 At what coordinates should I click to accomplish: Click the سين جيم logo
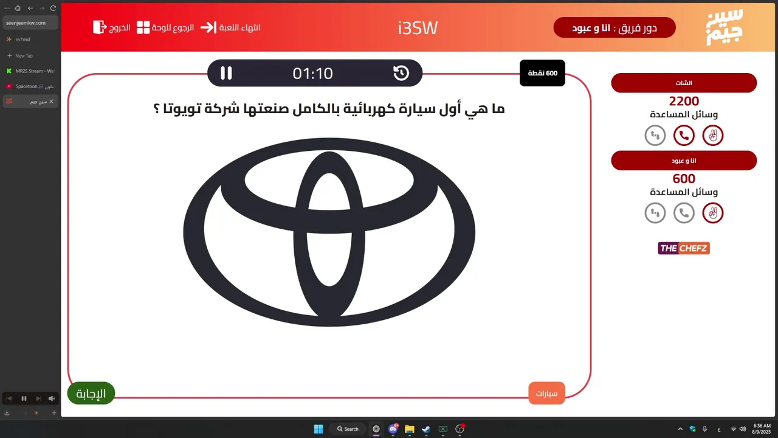pos(724,27)
